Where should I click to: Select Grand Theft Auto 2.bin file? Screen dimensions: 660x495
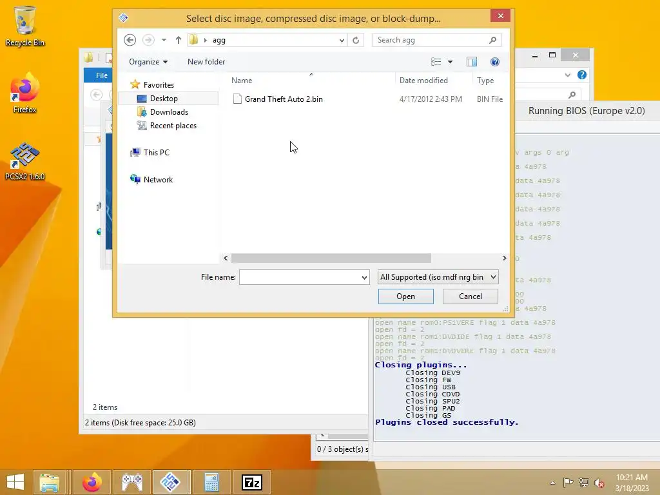284,99
